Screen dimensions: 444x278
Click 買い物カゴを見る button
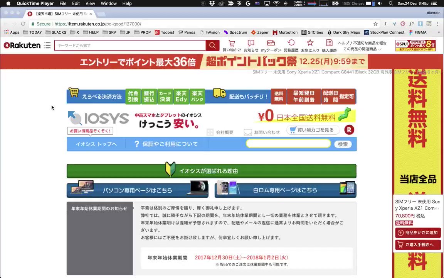point(313,130)
